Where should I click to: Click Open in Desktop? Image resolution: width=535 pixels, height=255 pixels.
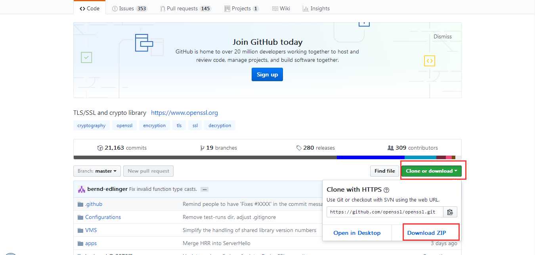357,233
